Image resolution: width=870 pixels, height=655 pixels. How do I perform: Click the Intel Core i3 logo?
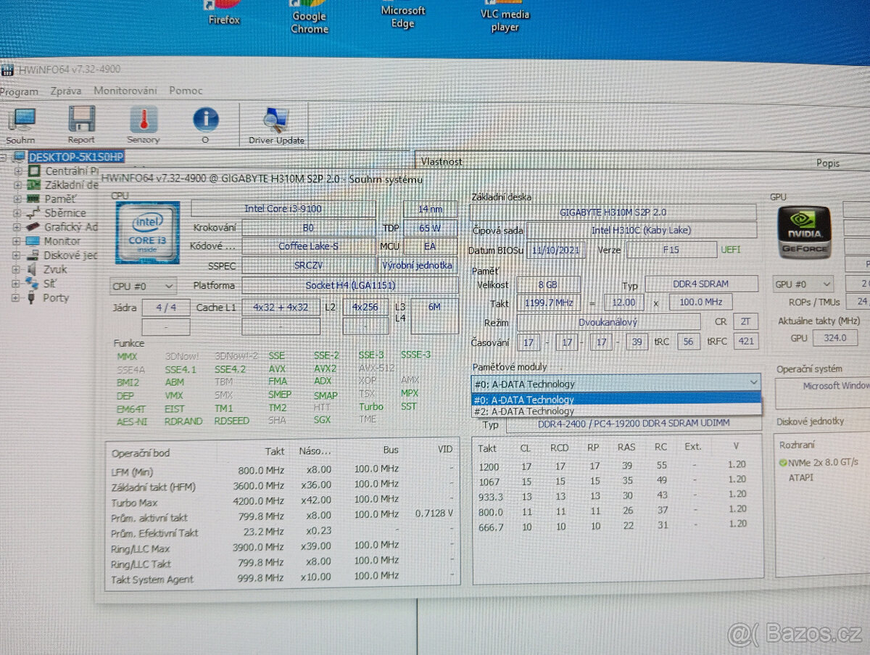point(147,232)
